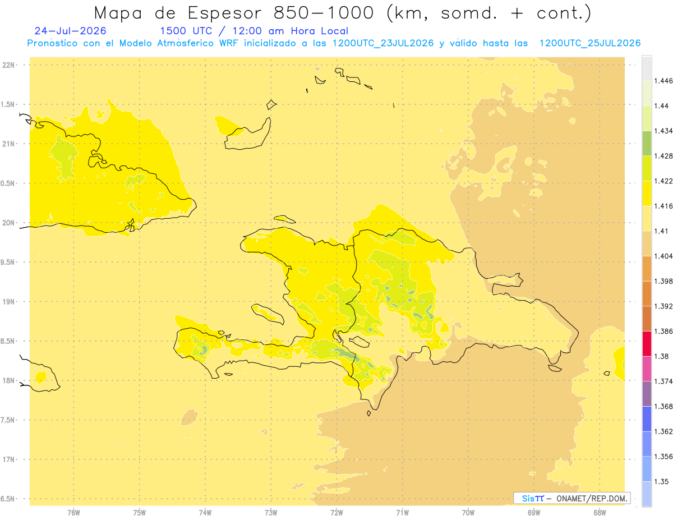Click the legend value '1.368'

(x=663, y=406)
